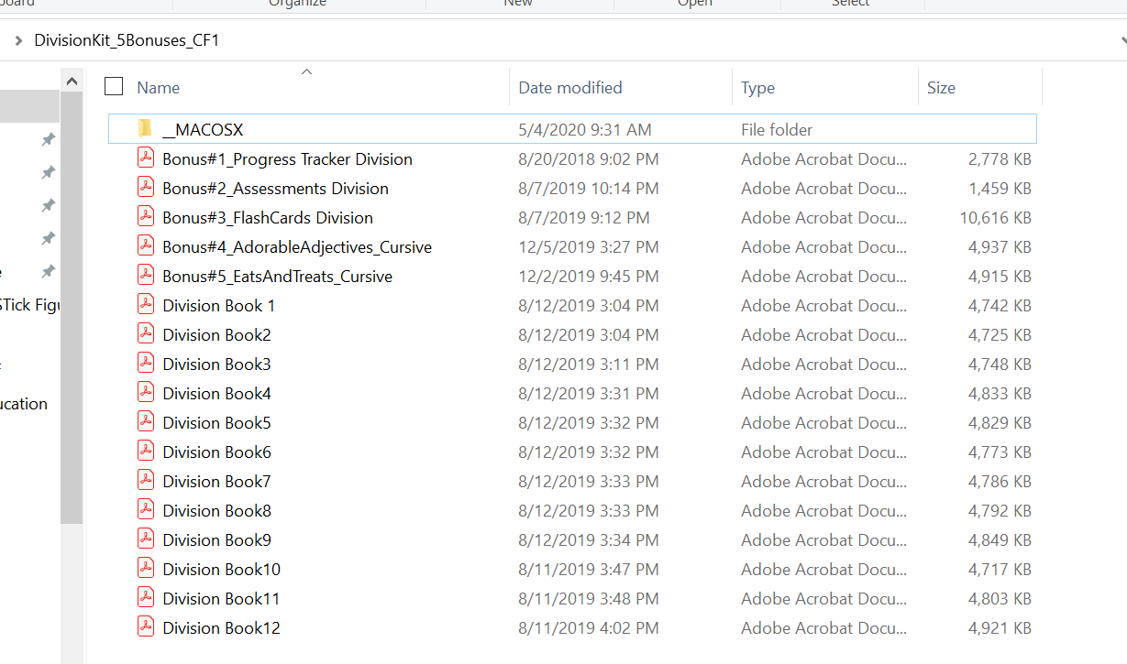Viewport: 1127px width, 664px height.
Task: Click the PDF icon of Bonus#5_EatsAndTreats_Cursive
Action: [x=145, y=276]
